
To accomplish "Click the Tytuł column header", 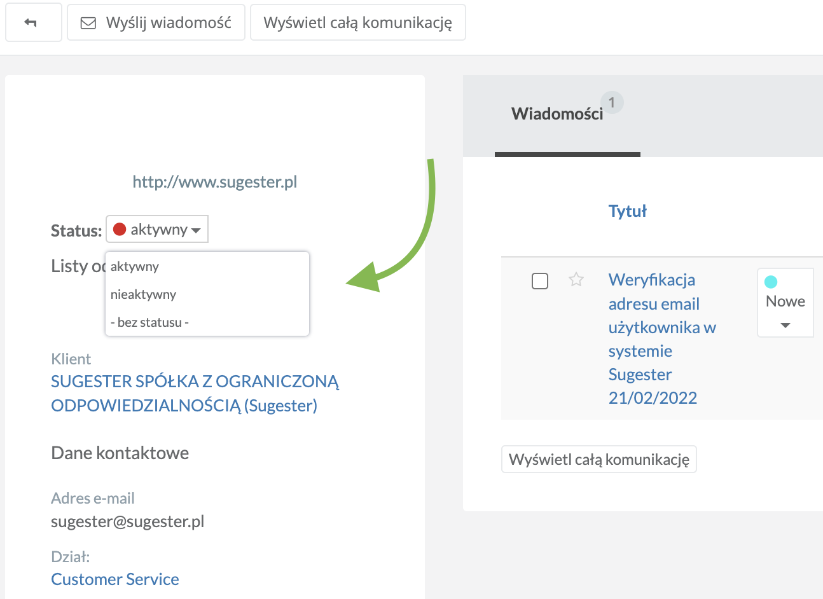I will pyautogui.click(x=627, y=210).
